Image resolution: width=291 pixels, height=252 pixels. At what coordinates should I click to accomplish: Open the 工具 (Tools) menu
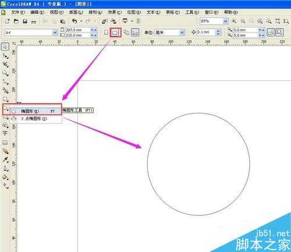(192, 12)
